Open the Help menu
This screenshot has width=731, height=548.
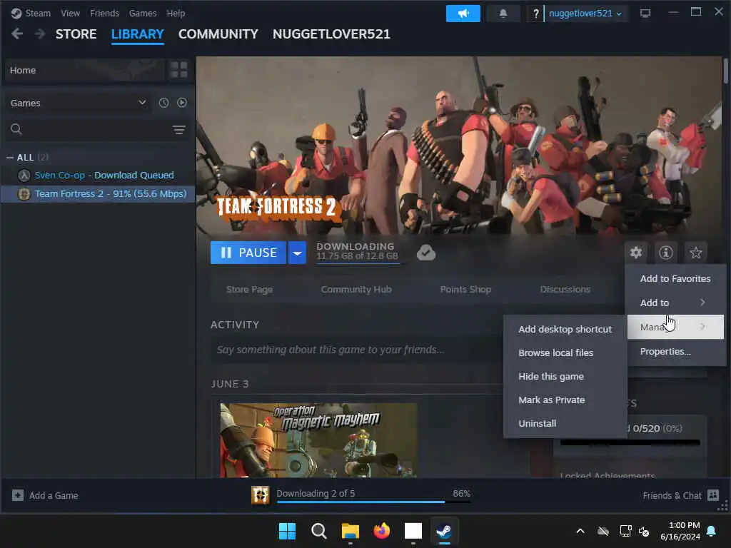[176, 13]
